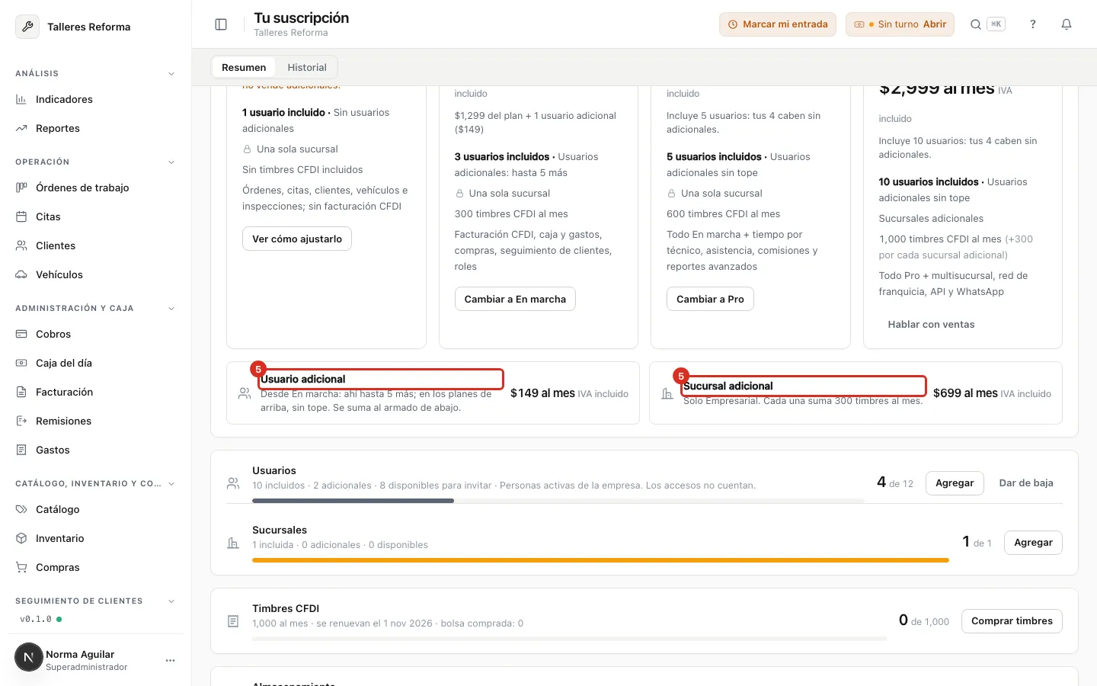Click the Inventario box icon
This screenshot has height=686, width=1097.
click(x=21, y=538)
